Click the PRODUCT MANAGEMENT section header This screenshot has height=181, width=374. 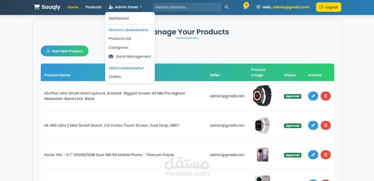pos(129,30)
